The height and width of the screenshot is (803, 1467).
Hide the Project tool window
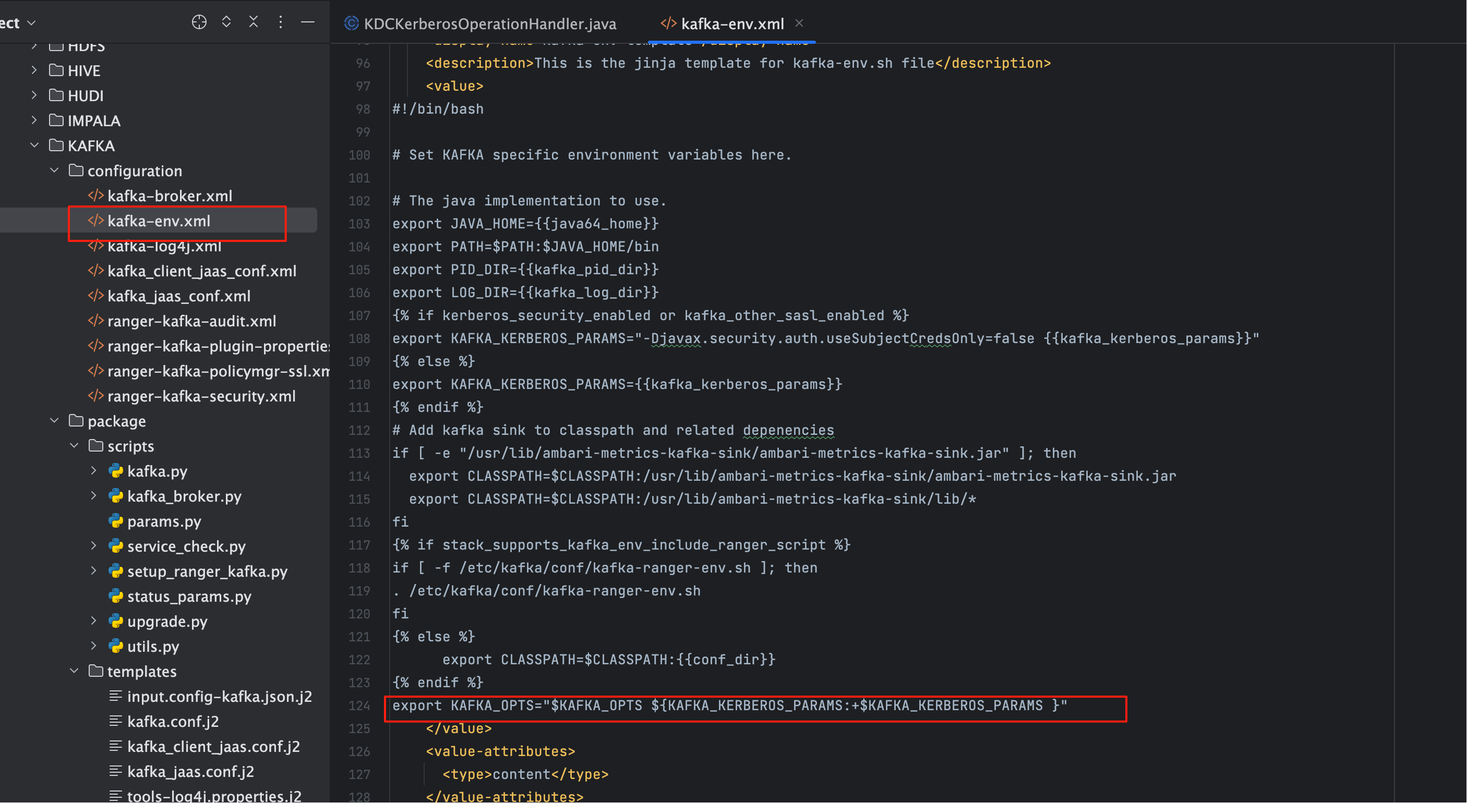307,22
